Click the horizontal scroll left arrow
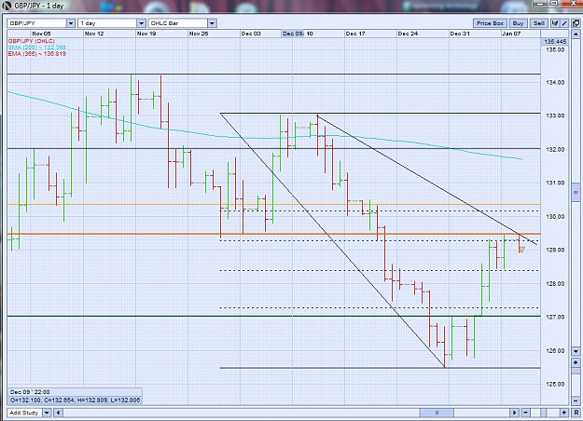 coord(58,413)
